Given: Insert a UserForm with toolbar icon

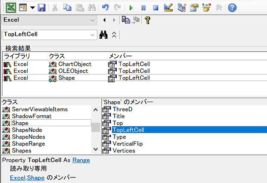Looking at the screenshot, I should (23, 8).
